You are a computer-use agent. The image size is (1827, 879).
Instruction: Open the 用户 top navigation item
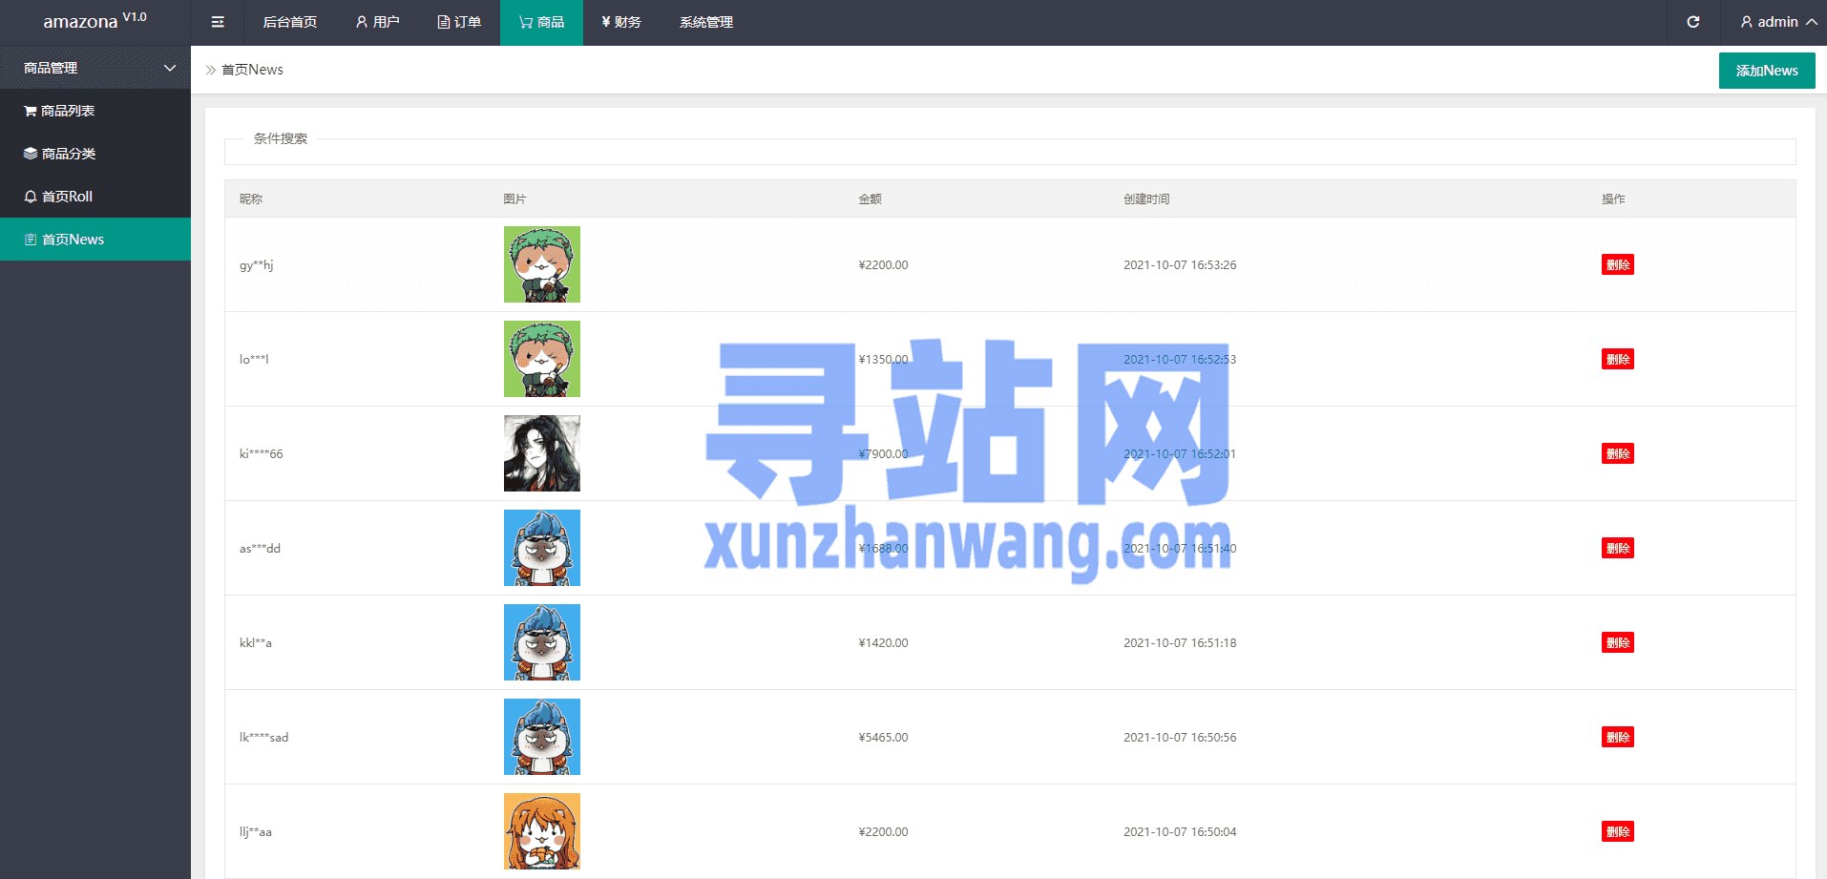(x=377, y=22)
